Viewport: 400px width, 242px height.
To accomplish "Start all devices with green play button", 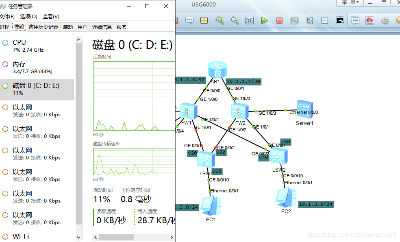I will (x=265, y=20).
